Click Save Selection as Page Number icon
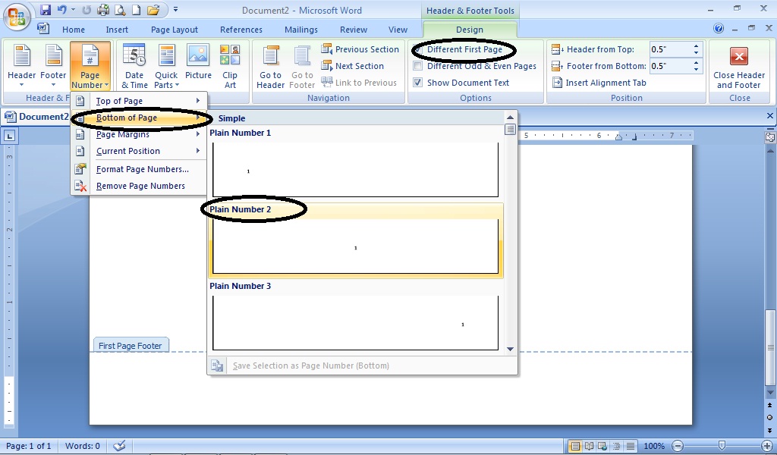Viewport: 777px width, 455px height. (x=217, y=366)
